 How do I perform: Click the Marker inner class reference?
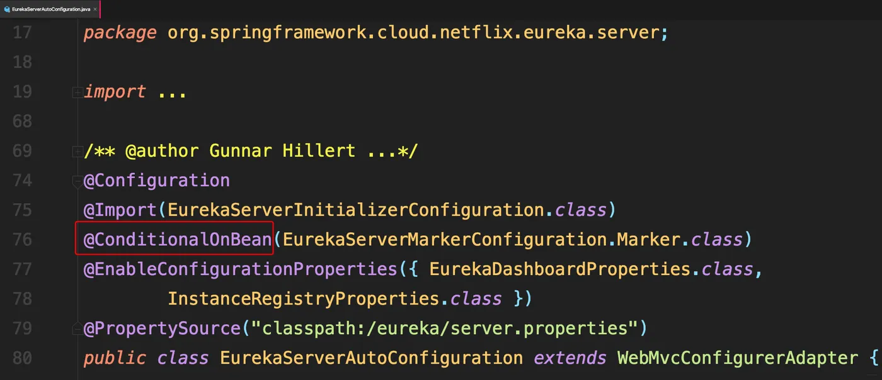click(648, 239)
